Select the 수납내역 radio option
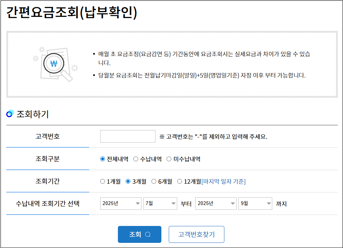This screenshot has width=343, height=248. pyautogui.click(x=136, y=159)
